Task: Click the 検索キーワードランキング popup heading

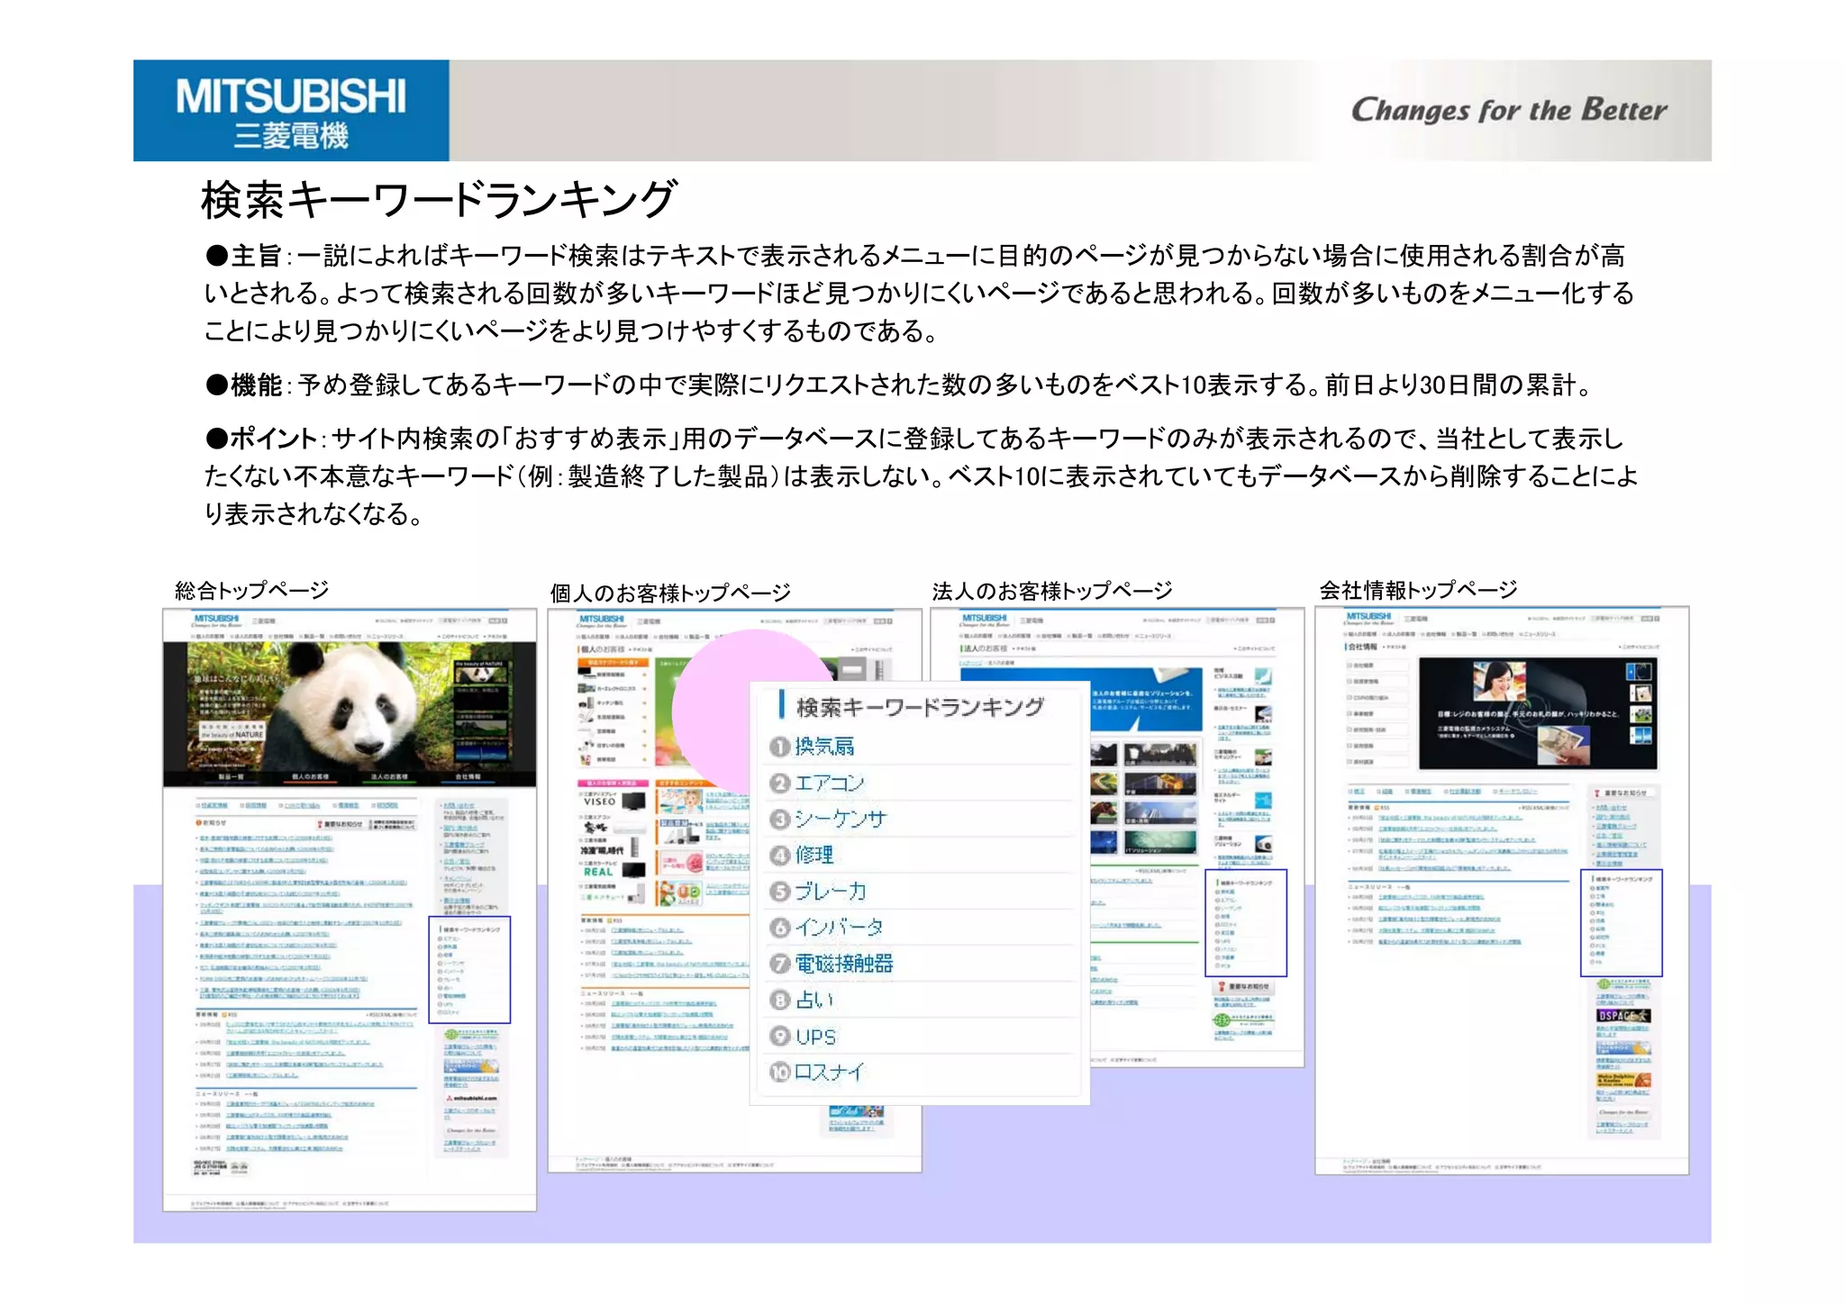Action: [x=919, y=707]
